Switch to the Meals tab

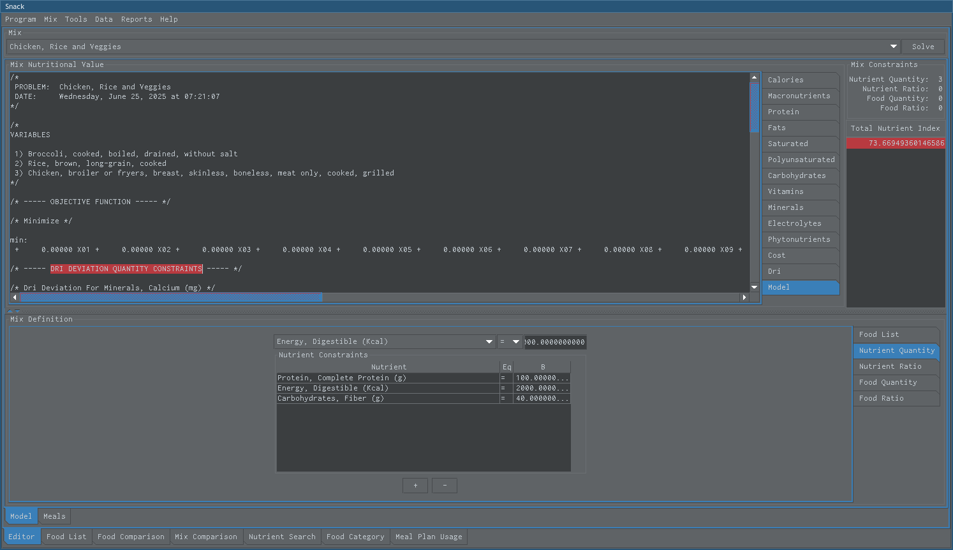54,516
